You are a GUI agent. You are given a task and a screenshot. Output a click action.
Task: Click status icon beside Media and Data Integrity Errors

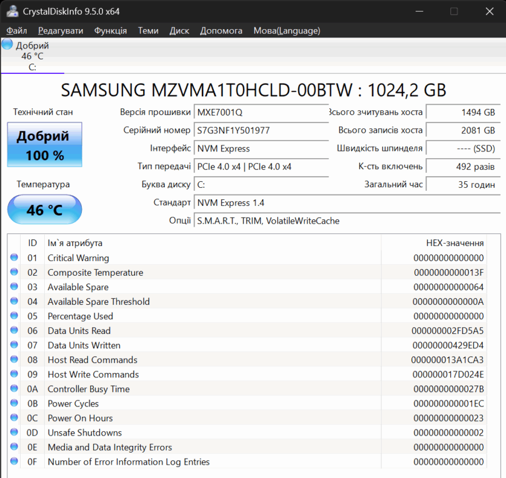click(14, 447)
